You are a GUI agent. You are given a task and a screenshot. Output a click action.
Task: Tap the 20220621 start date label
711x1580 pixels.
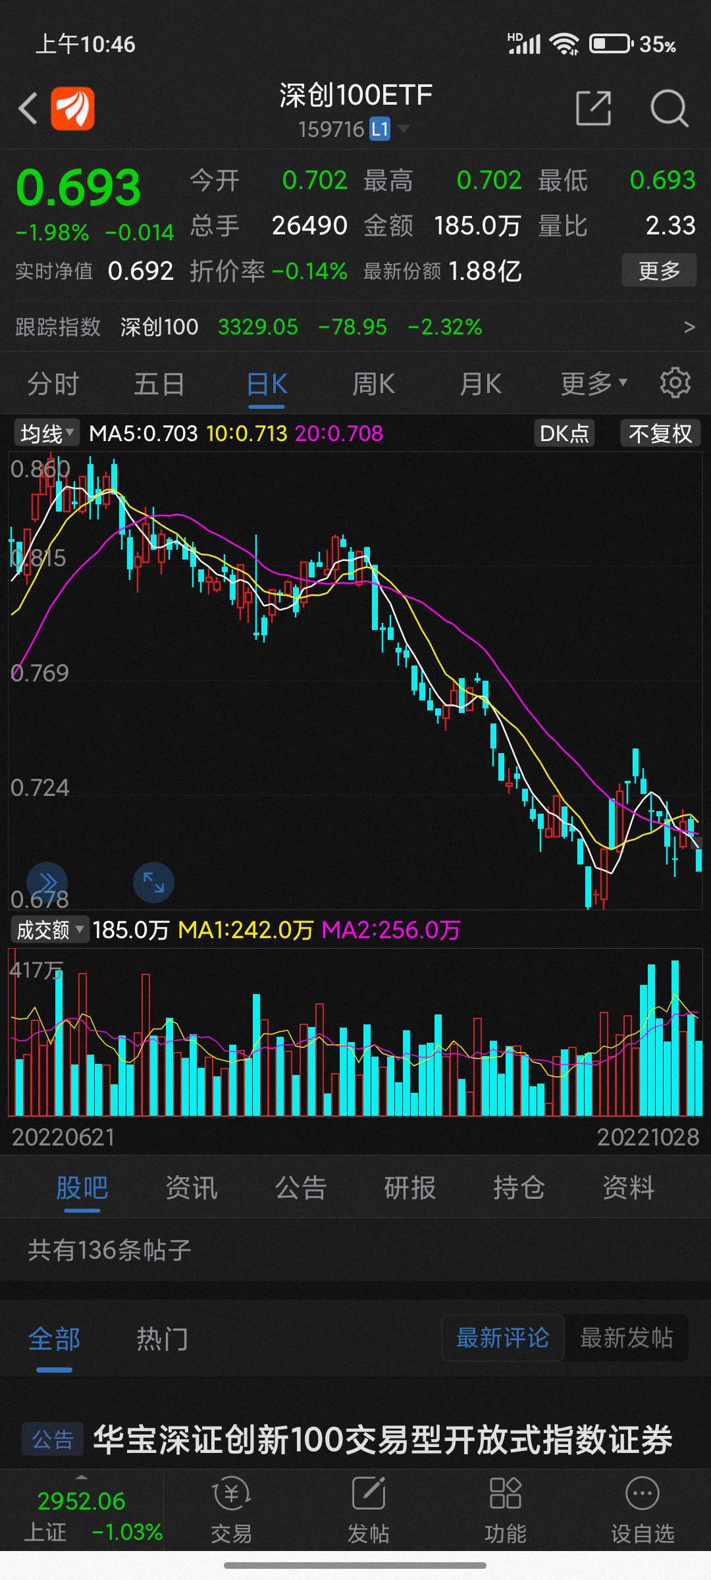pos(63,1137)
